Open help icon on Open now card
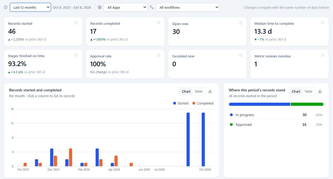 tap(241, 23)
